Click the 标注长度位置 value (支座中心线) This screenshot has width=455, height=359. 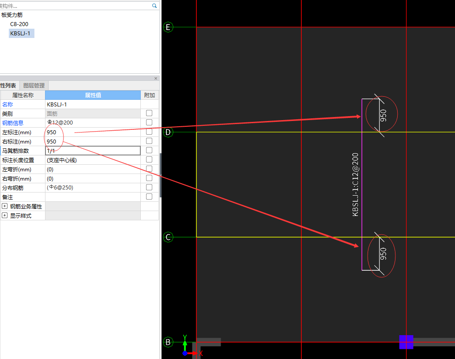tap(93, 160)
